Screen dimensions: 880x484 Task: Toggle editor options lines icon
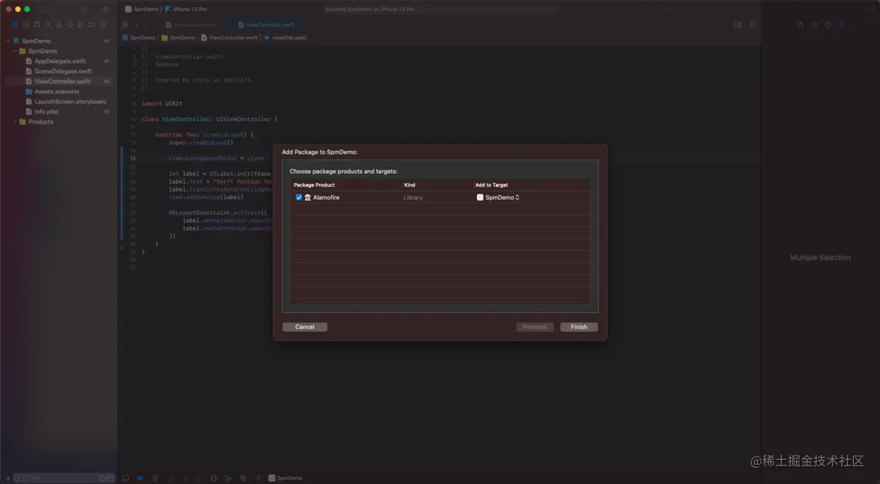tap(737, 24)
